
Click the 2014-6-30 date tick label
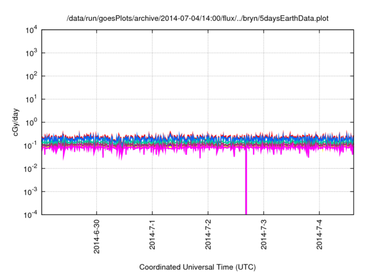(96, 236)
